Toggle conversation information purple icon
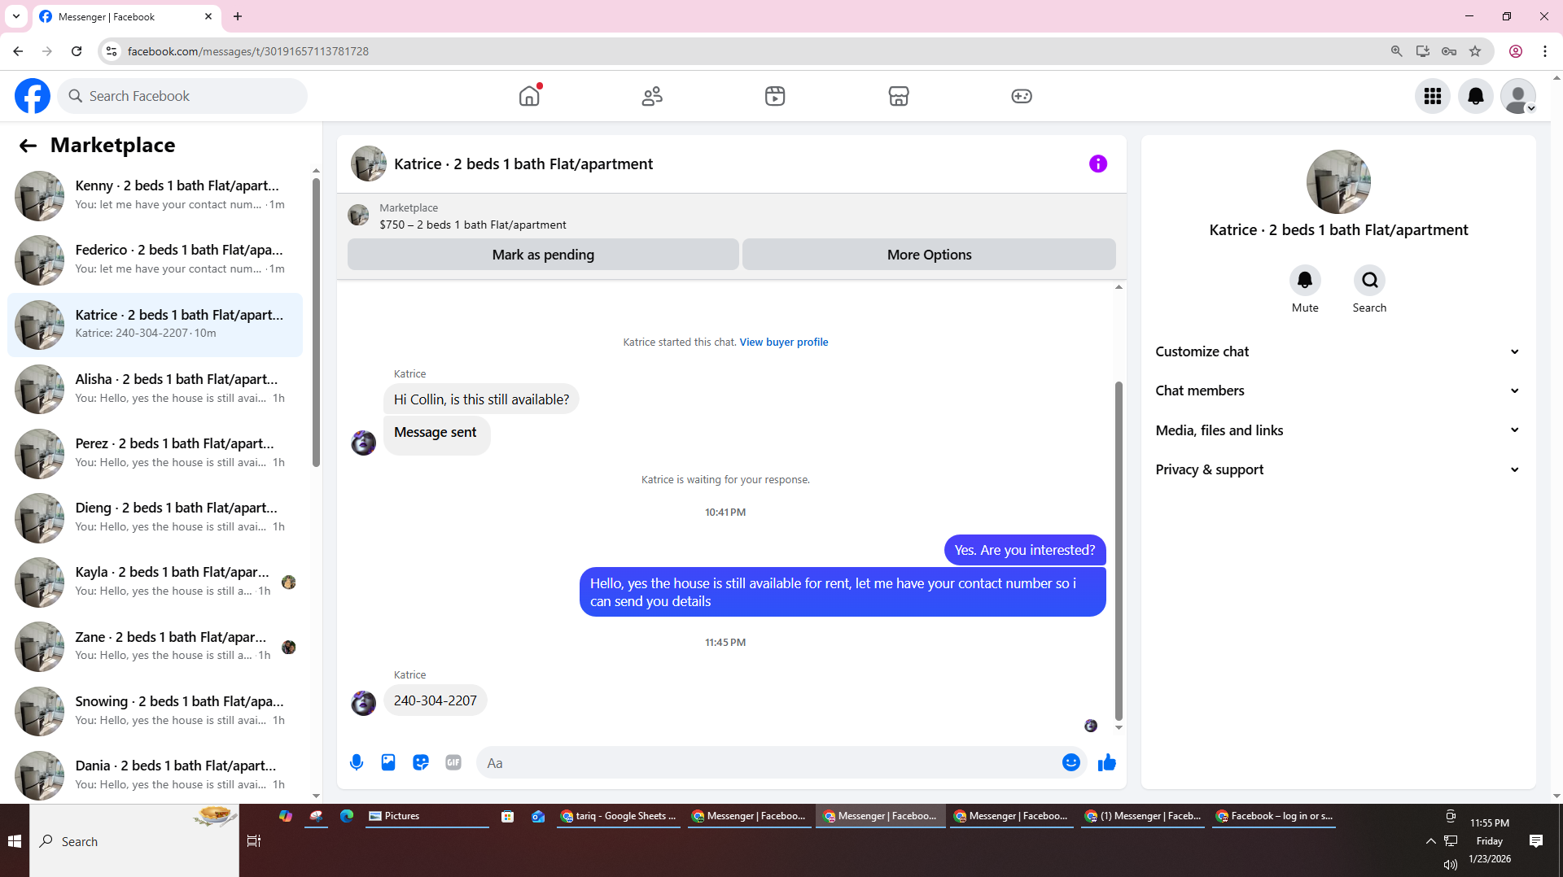Image resolution: width=1563 pixels, height=877 pixels. pyautogui.click(x=1098, y=164)
